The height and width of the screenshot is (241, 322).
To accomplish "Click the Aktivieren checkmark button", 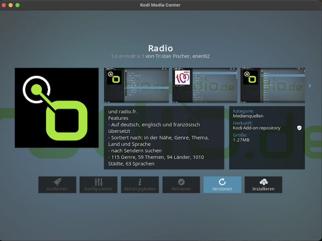I will [181, 185].
